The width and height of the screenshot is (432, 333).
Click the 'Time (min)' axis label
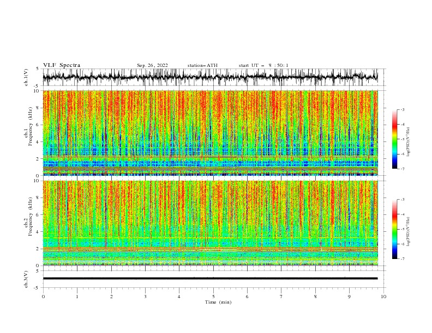pyautogui.click(x=218, y=302)
